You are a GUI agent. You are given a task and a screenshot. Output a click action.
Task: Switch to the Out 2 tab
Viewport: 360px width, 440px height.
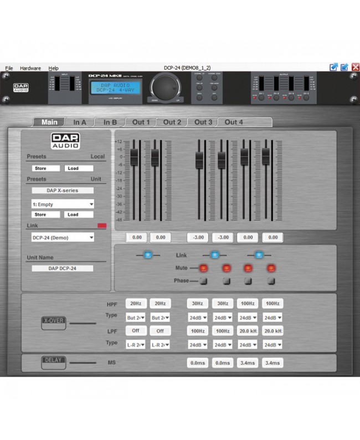pos(172,122)
